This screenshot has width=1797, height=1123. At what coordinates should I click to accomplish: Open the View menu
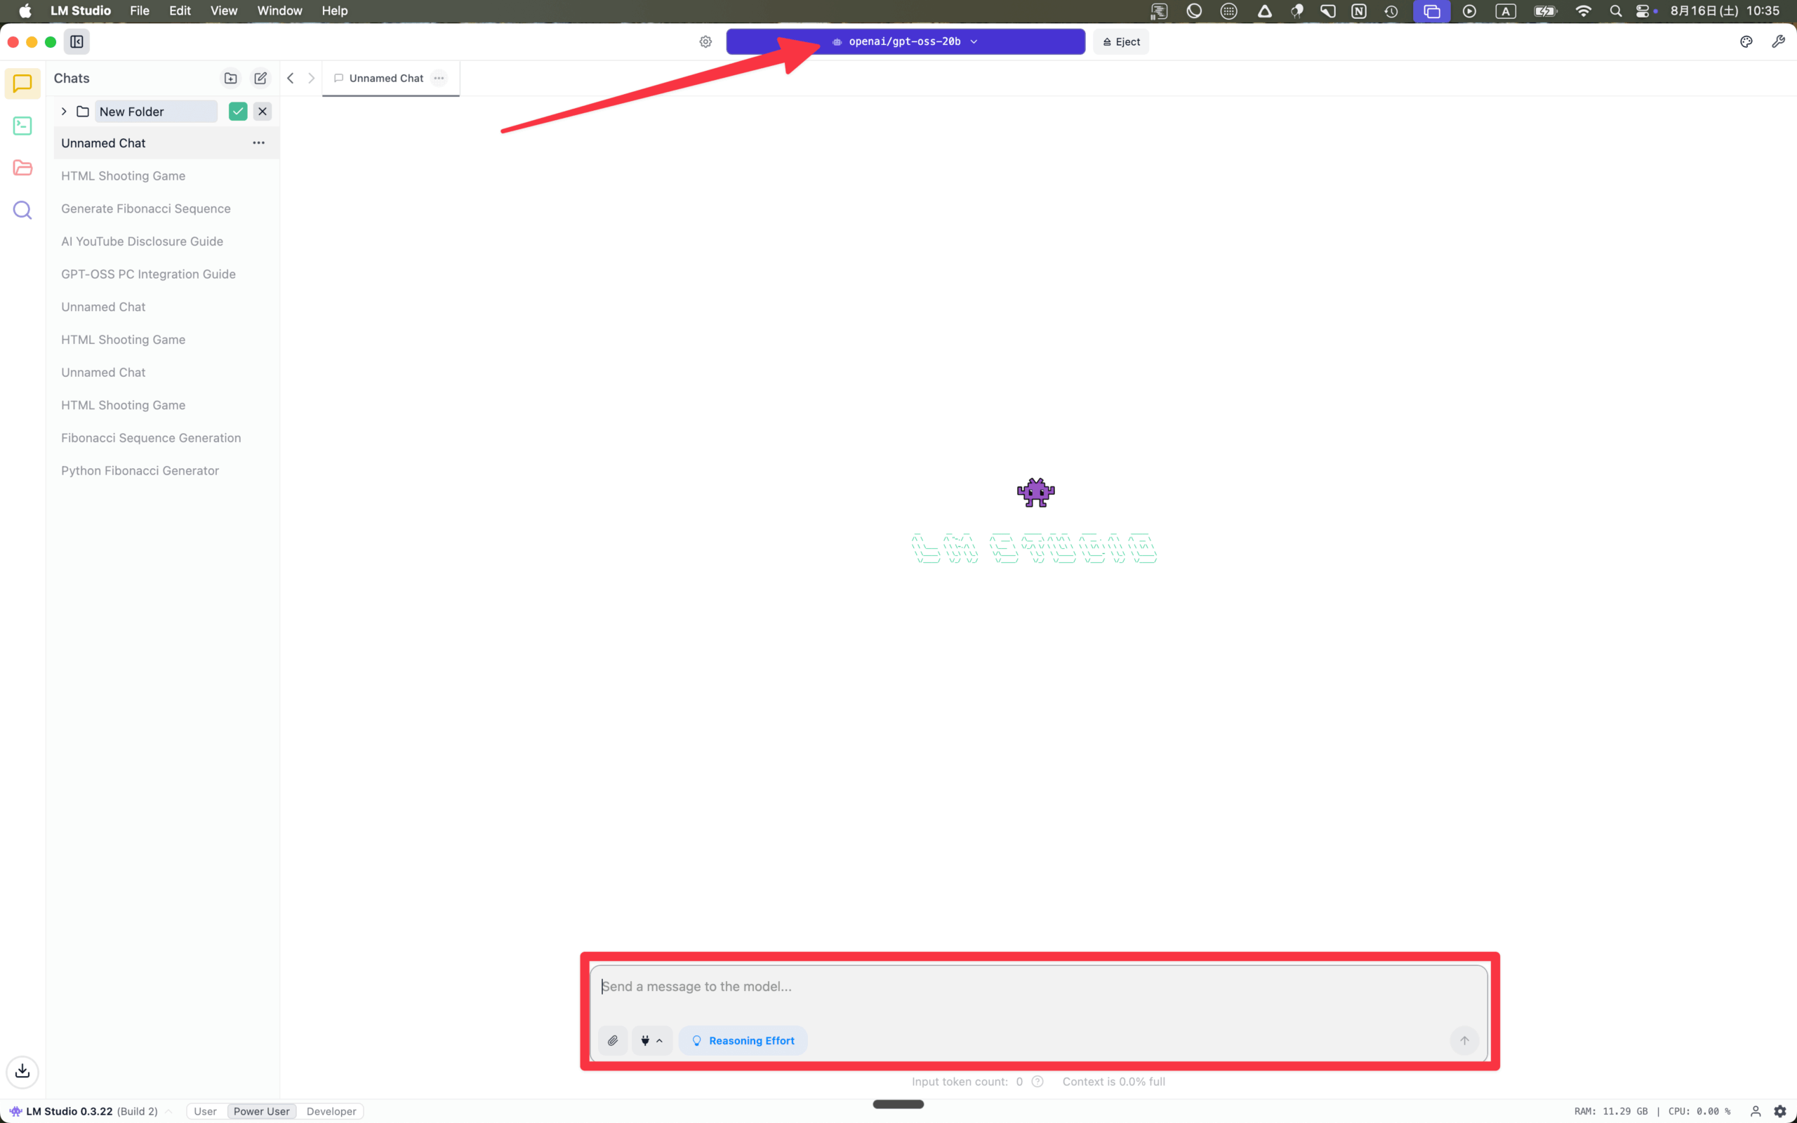[x=223, y=11]
